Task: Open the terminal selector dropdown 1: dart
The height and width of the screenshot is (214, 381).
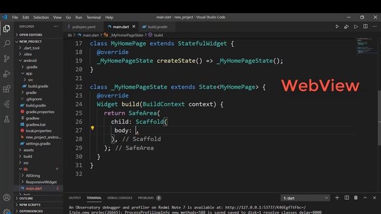Action: [x=305, y=198]
